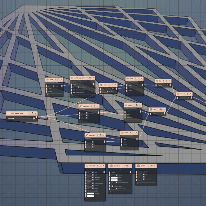Uncheck the remove end point checkbox

(74, 92)
